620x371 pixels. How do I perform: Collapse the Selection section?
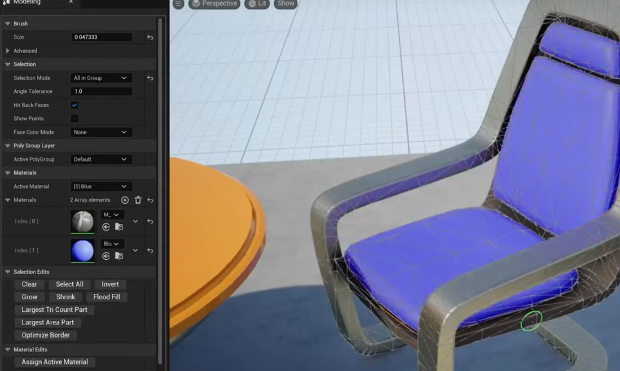[8, 65]
